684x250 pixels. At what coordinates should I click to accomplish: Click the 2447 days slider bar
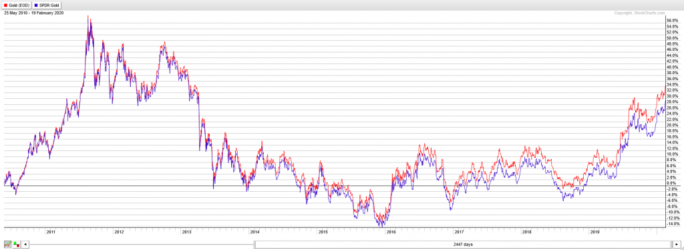tap(462, 245)
